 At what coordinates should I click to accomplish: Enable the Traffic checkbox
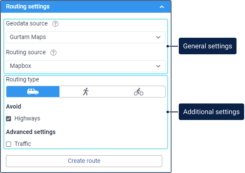[8, 144]
